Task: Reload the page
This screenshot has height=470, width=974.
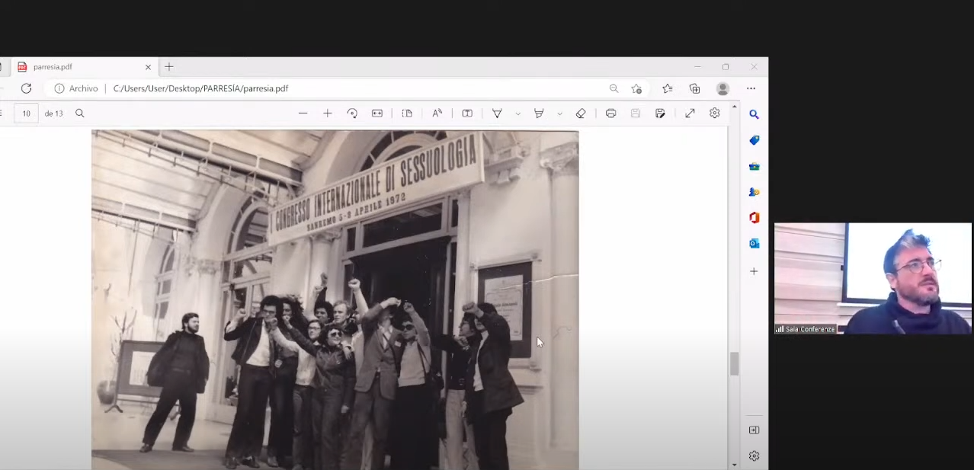Action: [x=26, y=88]
